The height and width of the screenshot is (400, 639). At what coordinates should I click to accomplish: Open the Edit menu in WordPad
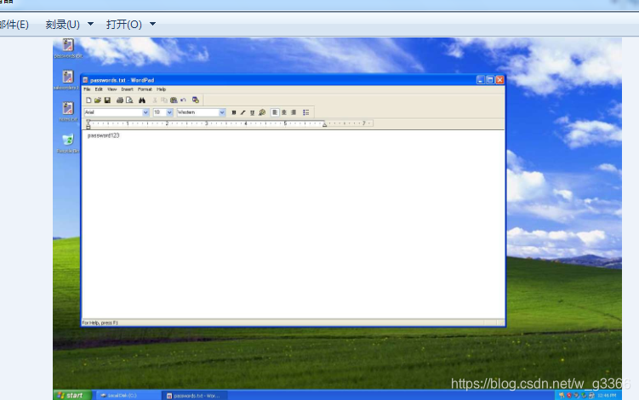(99, 89)
